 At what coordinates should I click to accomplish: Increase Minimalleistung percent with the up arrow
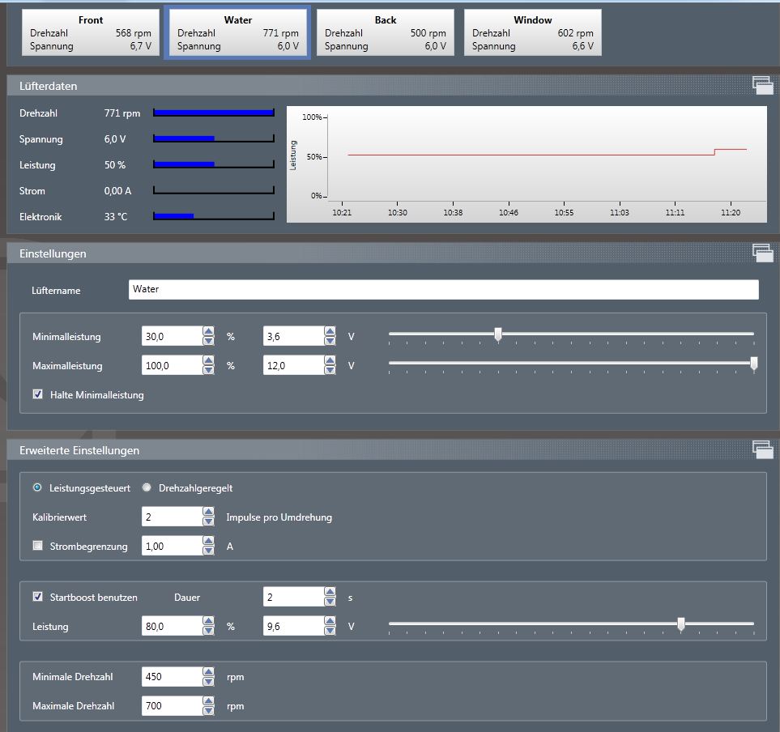[x=208, y=331]
